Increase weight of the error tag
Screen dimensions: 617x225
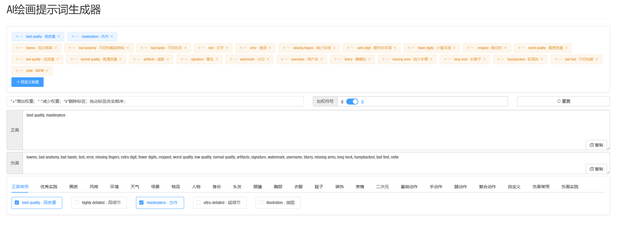(x=241, y=48)
